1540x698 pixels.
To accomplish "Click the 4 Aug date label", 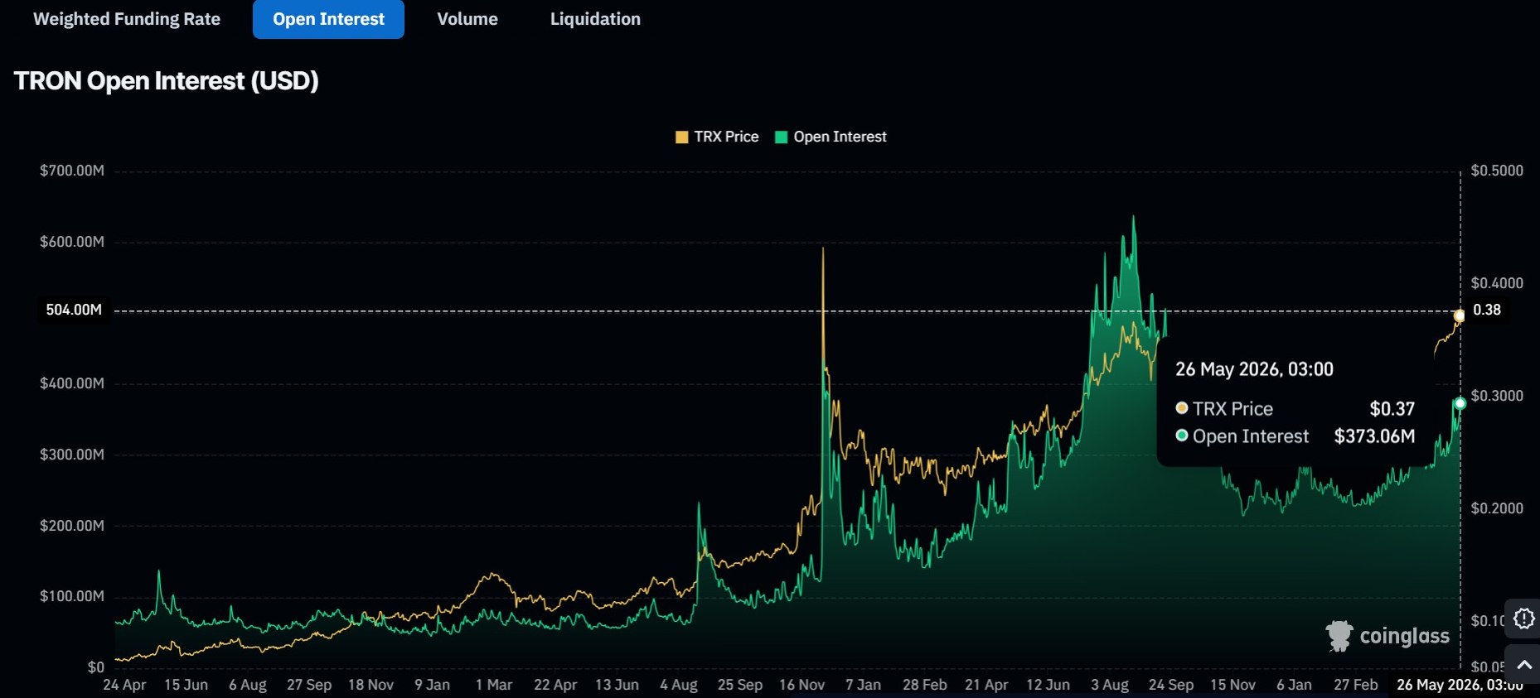I will coord(679,685).
